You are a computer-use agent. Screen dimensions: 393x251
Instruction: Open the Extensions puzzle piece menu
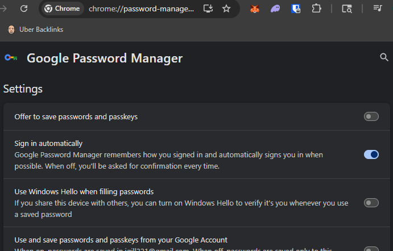click(316, 9)
